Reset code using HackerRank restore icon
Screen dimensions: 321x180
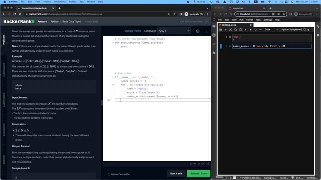pos(197,31)
